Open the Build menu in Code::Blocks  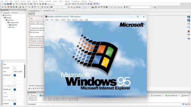[29, 1]
